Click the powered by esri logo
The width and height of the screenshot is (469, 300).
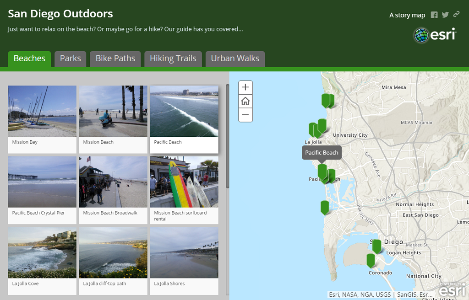point(453,289)
